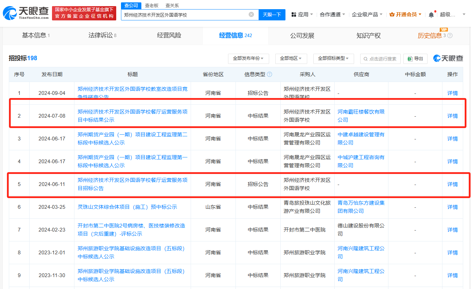Click 详情 for row 5 dated 2024-06-11
471x289 pixels.
452,184
